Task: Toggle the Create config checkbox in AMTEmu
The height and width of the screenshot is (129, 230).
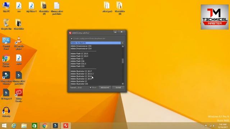Action: (x=72, y=39)
